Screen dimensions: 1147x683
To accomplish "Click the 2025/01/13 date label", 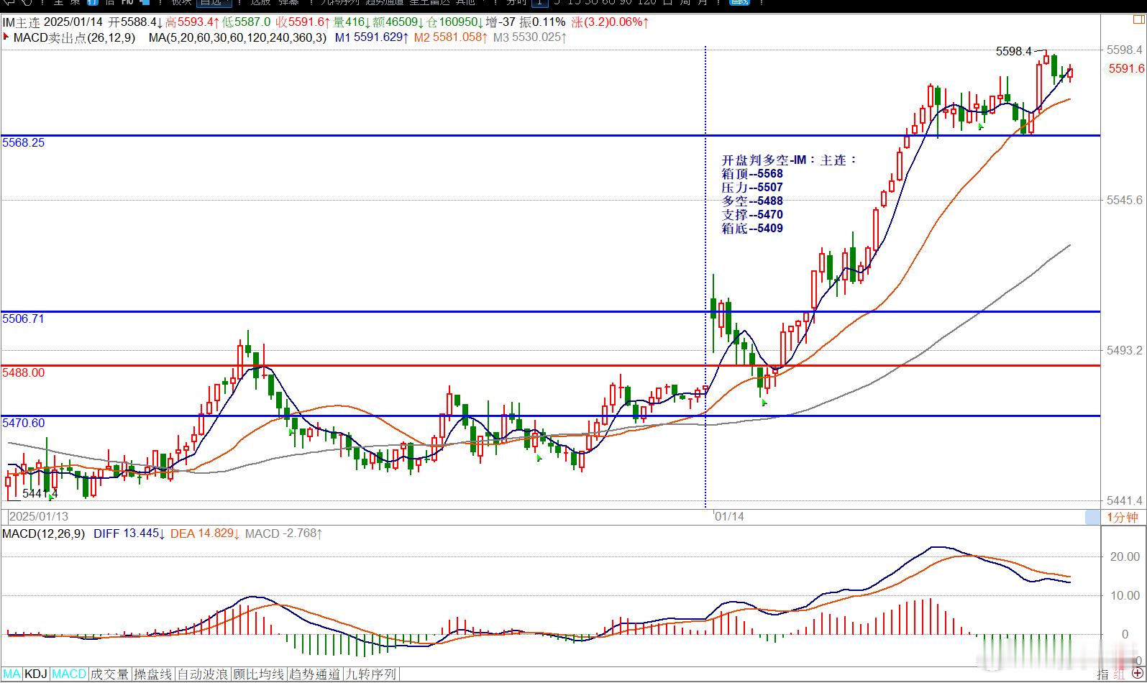I will coord(38,516).
